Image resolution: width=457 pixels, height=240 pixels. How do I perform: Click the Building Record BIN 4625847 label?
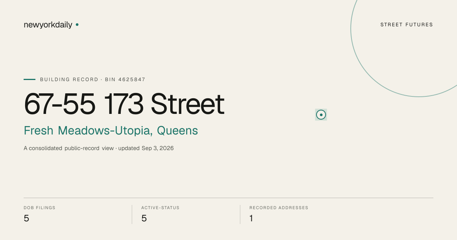point(93,80)
